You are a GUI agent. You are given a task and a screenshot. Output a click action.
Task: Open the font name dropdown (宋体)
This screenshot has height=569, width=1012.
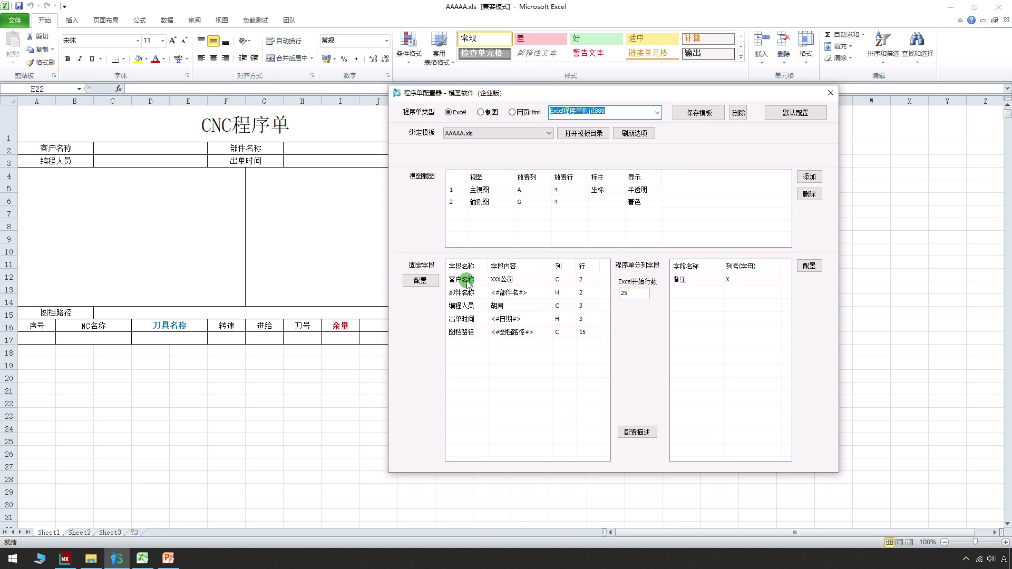click(x=138, y=41)
